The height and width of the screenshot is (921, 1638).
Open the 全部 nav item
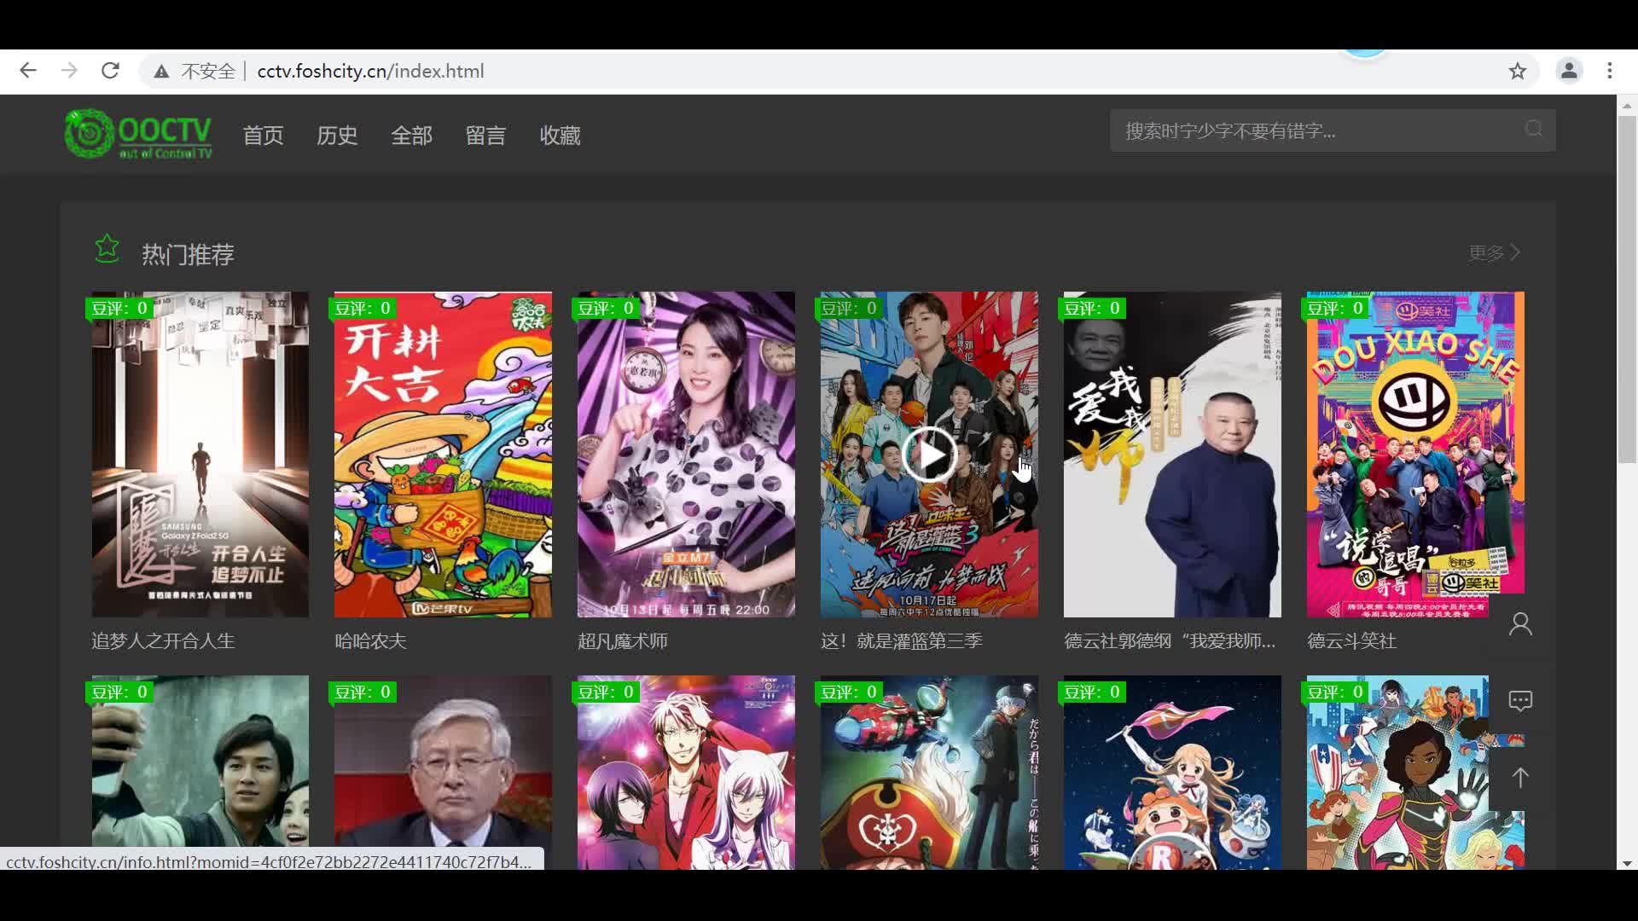tap(411, 135)
